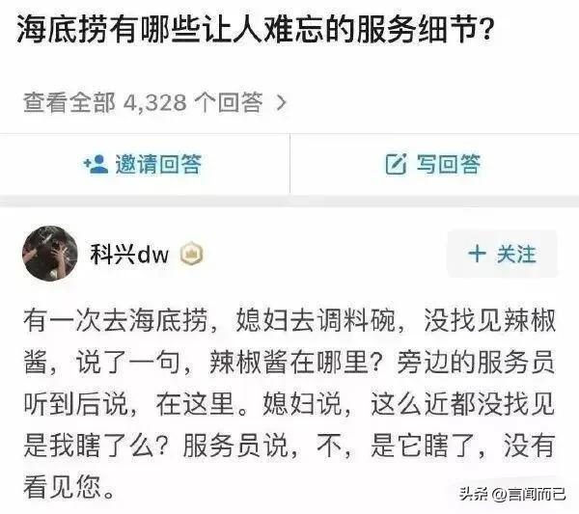Click the badge beside 科兴dw
This screenshot has width=579, height=514.
(x=192, y=254)
